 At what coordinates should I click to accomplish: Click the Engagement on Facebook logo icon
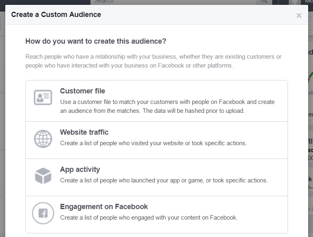click(43, 213)
